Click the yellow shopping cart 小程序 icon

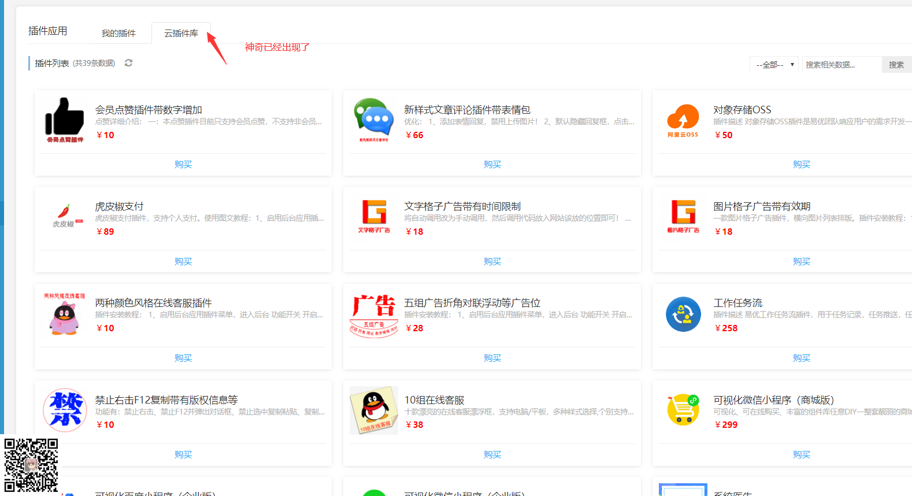683,410
